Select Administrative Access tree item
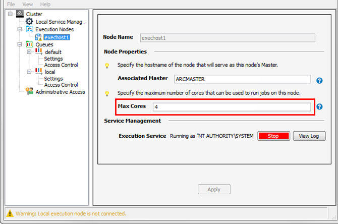 coord(61,92)
